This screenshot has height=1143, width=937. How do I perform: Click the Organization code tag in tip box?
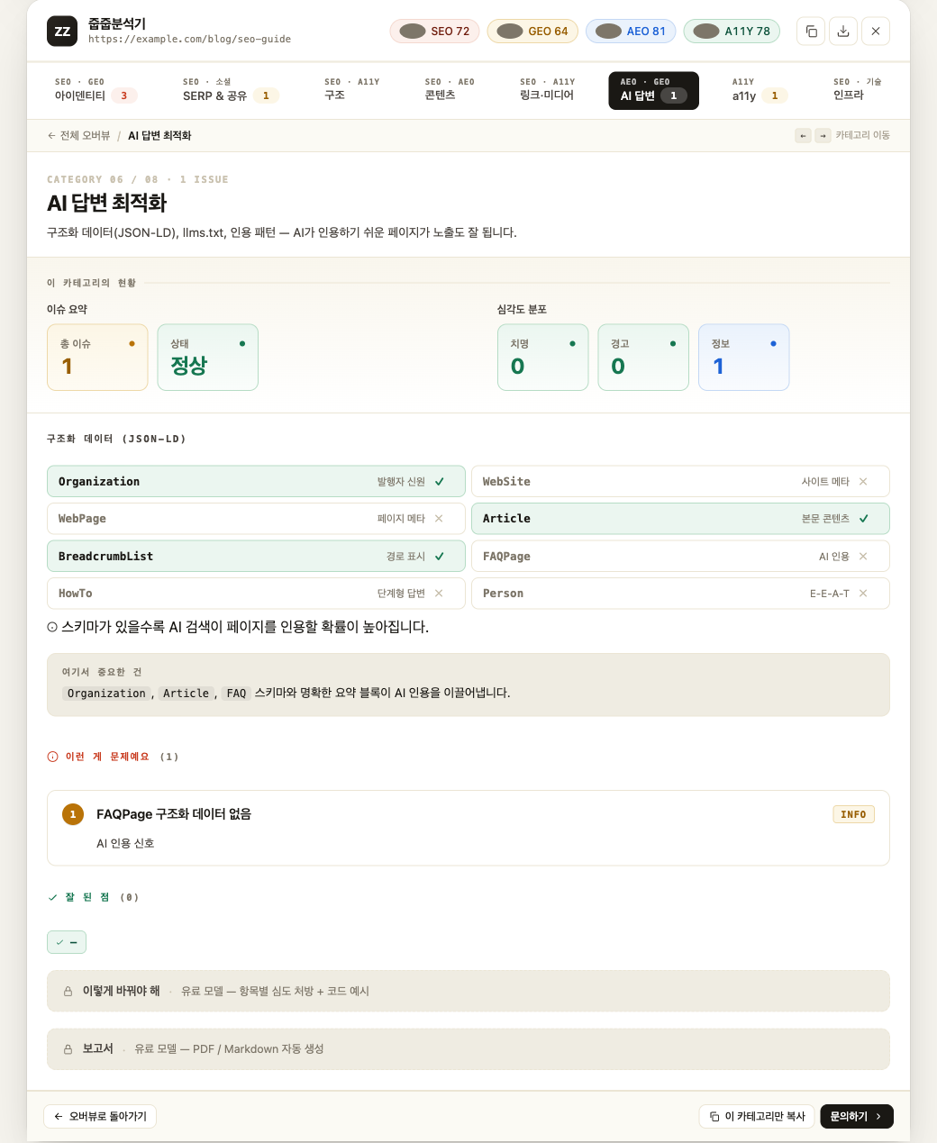106,694
